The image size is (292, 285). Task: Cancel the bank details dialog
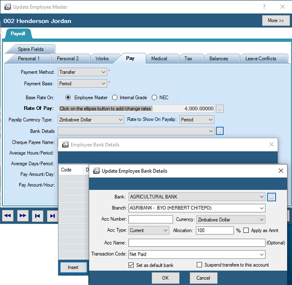pos(203,278)
